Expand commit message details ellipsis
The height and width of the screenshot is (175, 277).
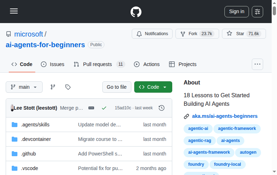[x=91, y=108]
